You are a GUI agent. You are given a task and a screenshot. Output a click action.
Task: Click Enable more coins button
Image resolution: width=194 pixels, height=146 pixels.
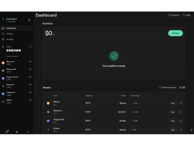click(168, 88)
